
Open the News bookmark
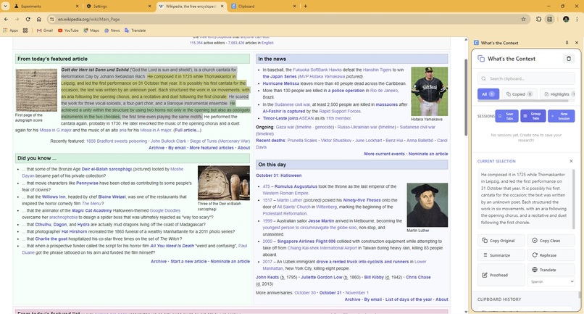coord(112,30)
